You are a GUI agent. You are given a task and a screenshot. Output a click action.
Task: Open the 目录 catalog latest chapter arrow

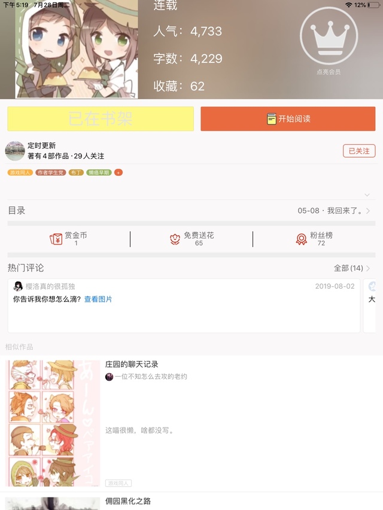point(368,211)
